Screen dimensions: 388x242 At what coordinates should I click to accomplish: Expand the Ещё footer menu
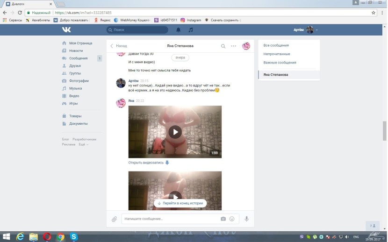pyautogui.click(x=83, y=144)
